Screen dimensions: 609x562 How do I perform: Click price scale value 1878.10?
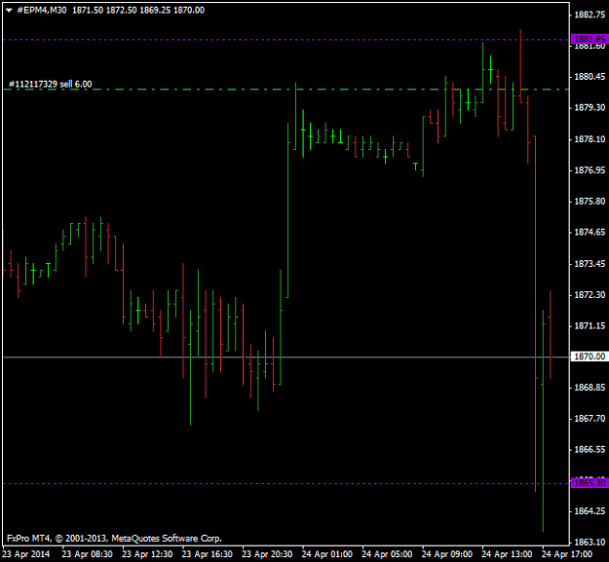[x=590, y=139]
